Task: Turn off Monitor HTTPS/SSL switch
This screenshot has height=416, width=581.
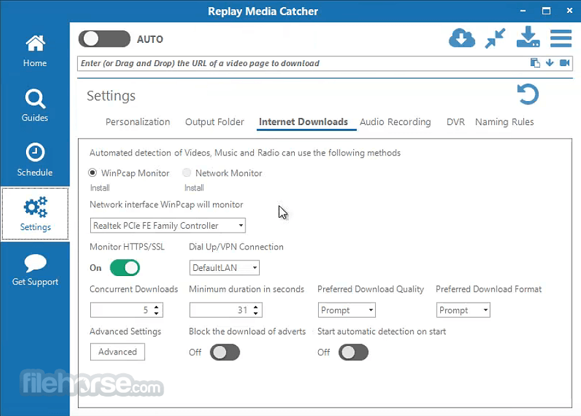Action: click(x=125, y=268)
